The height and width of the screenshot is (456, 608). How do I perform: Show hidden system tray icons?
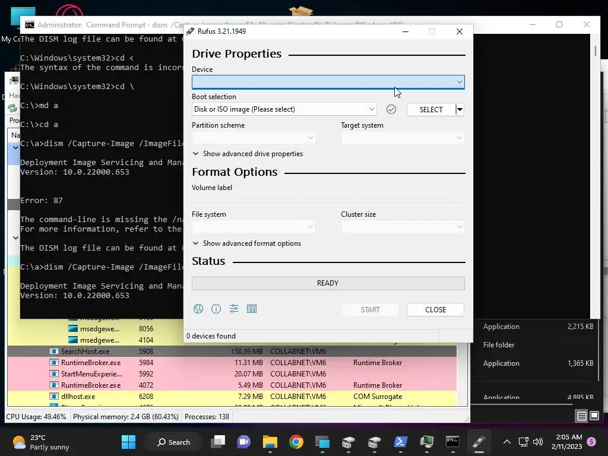(x=507, y=442)
